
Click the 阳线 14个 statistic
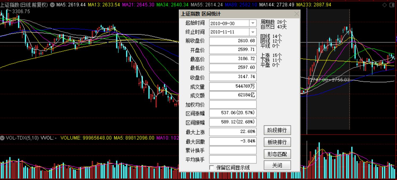coord(271,36)
